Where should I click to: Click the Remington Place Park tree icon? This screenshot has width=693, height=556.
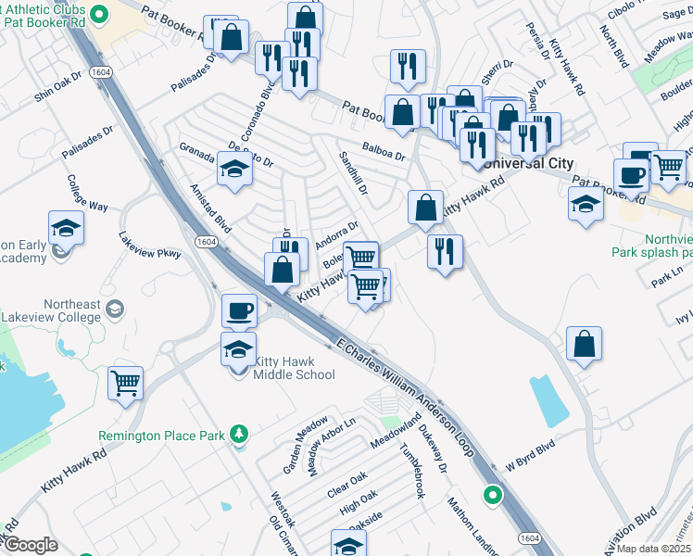tap(239, 434)
